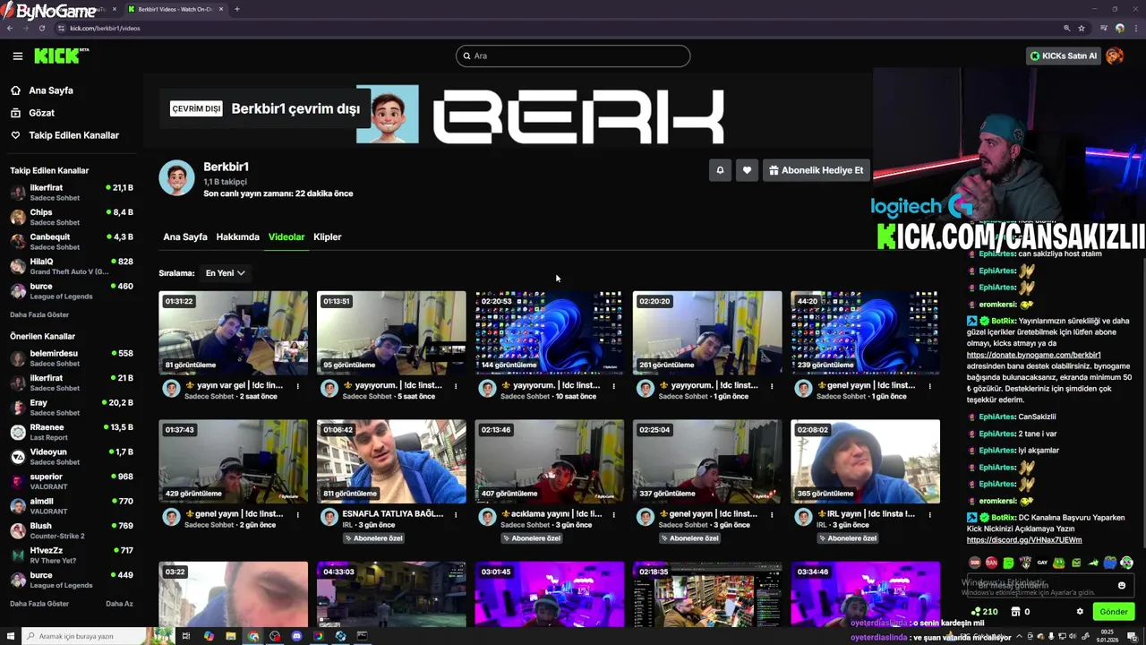Open ilkerfirat in followed channels list
1146x645 pixels.
pos(72,193)
